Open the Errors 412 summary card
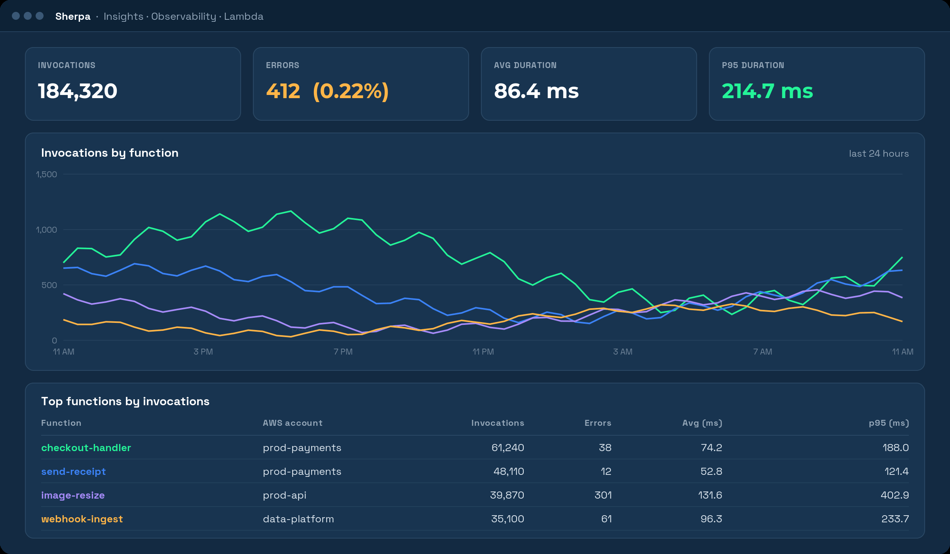Viewport: 950px width, 554px height. click(361, 84)
